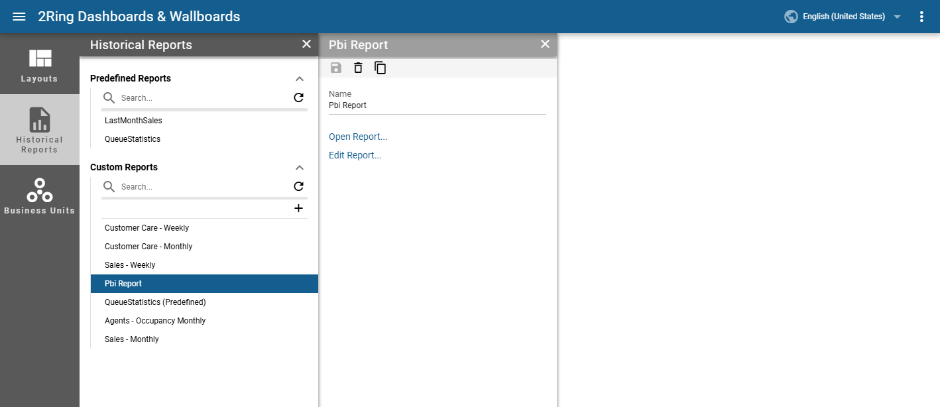Edit the Name field of Pbi Report
Viewport: 940px width, 407px height.
(437, 105)
